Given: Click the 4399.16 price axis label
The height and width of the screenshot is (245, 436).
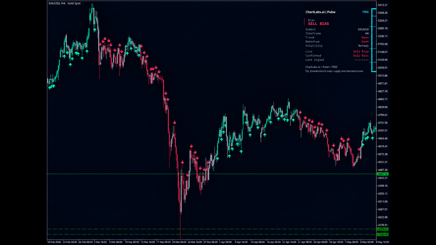Looking at the screenshot, I should click(383, 186).
